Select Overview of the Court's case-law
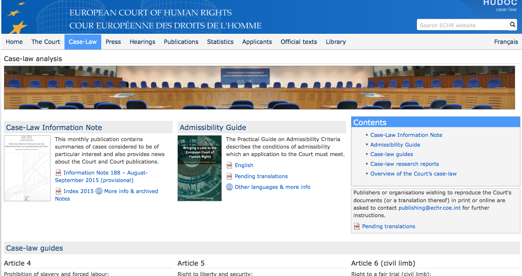The image size is (522, 276). click(413, 174)
